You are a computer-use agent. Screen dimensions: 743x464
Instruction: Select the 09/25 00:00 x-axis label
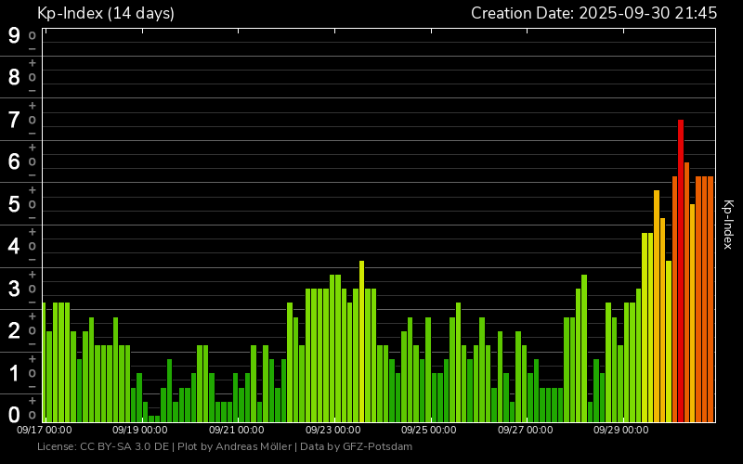(x=428, y=430)
